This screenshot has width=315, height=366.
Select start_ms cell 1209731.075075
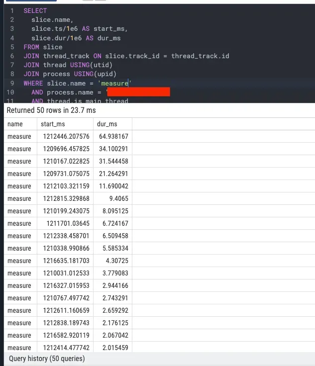66,174
